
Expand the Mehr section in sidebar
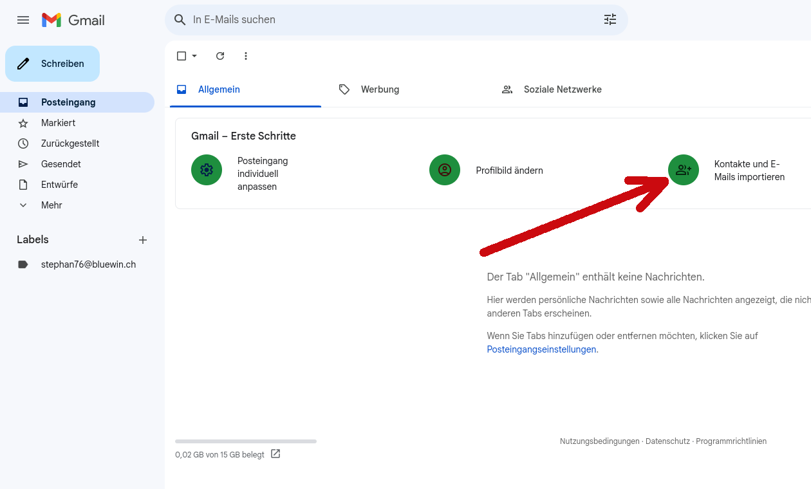[x=51, y=205]
